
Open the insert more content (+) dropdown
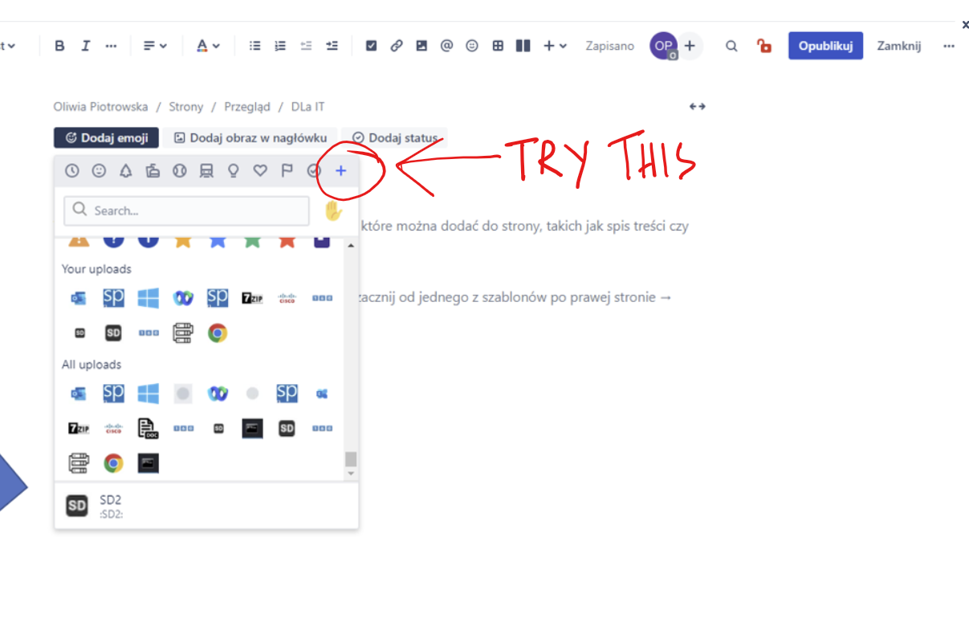click(554, 46)
